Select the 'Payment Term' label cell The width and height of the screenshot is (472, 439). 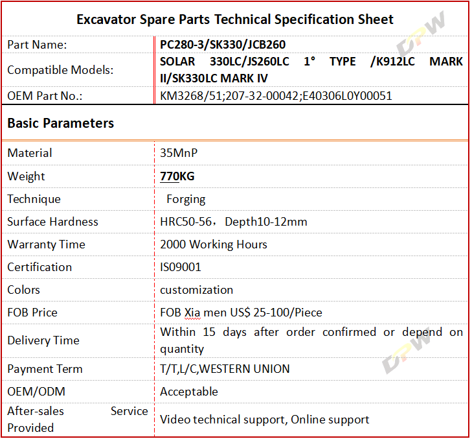click(x=78, y=369)
